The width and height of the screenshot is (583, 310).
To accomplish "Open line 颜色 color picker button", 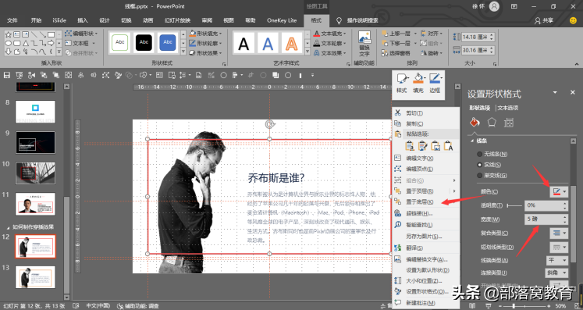I will [x=559, y=191].
